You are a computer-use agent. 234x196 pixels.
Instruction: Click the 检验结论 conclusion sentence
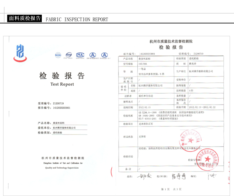170,148
